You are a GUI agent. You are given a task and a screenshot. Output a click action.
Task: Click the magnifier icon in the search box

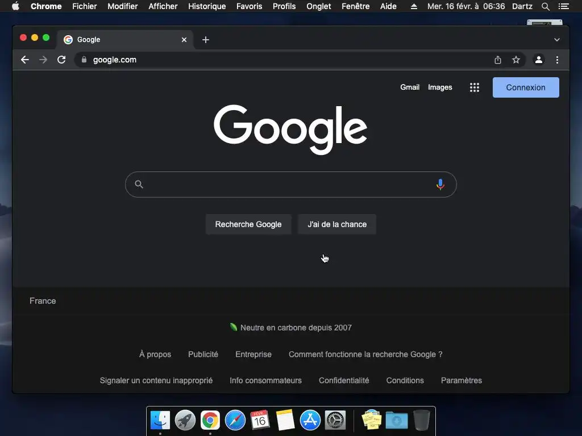[139, 185]
